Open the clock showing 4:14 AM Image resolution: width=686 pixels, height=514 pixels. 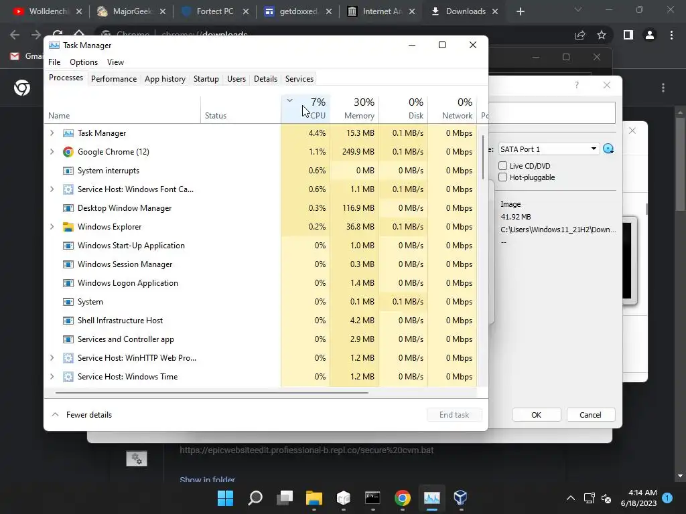point(638,498)
